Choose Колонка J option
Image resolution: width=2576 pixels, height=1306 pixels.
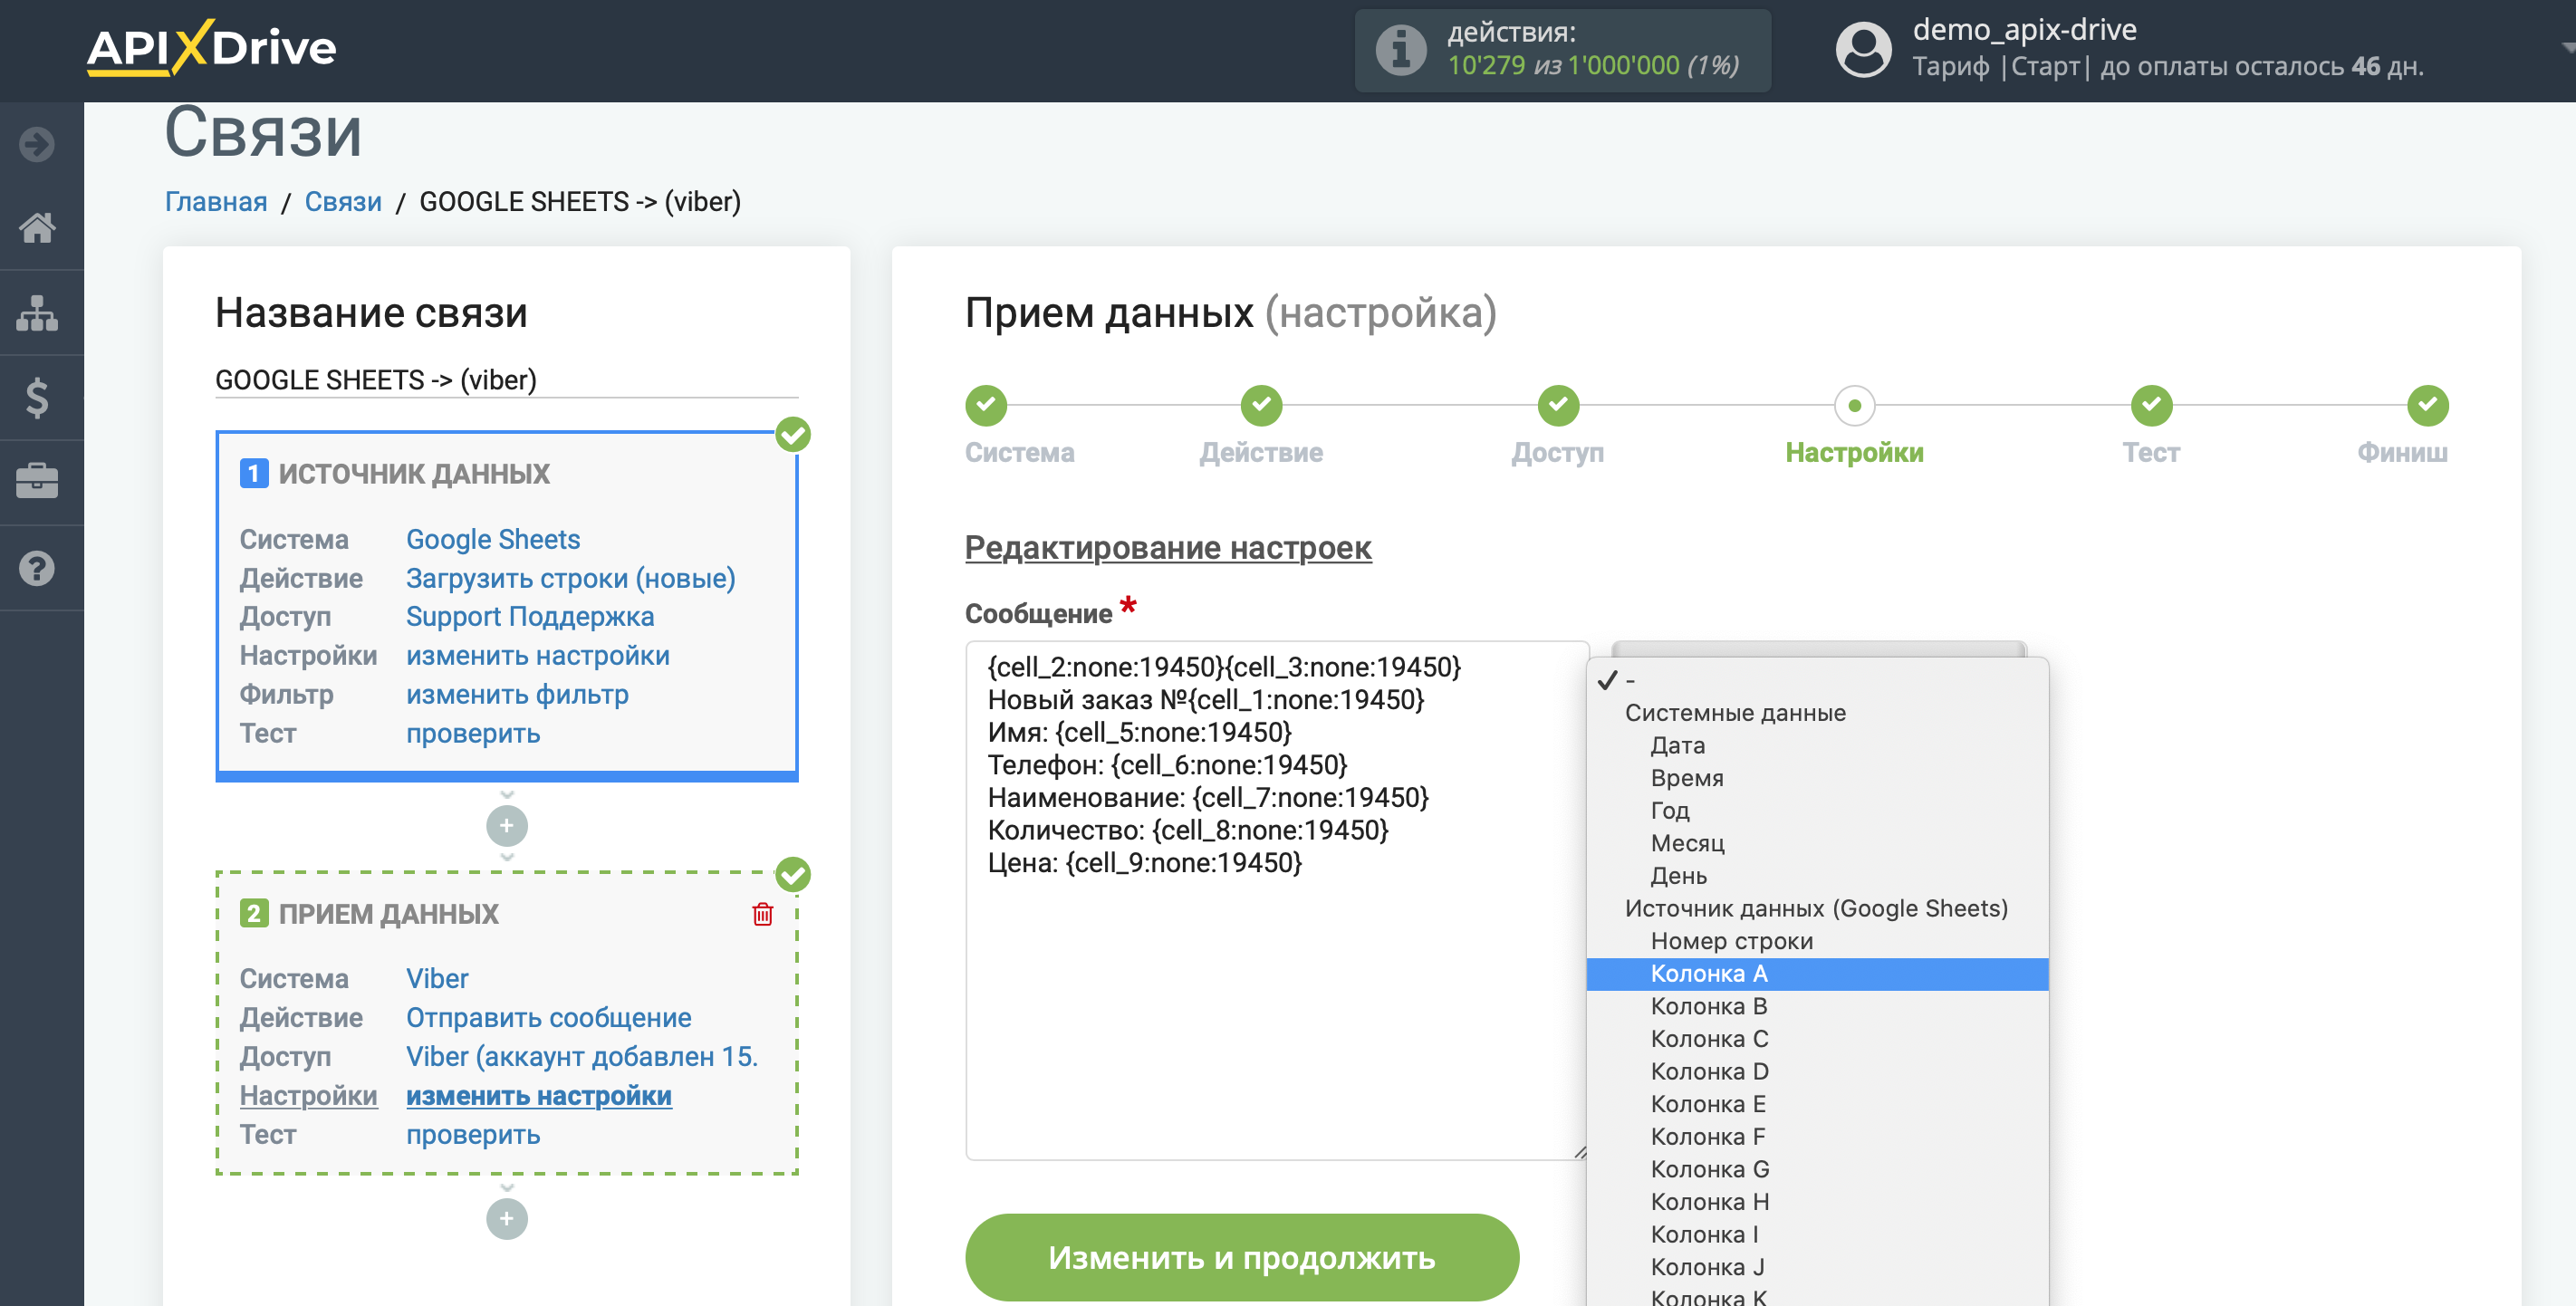click(x=1817, y=1267)
